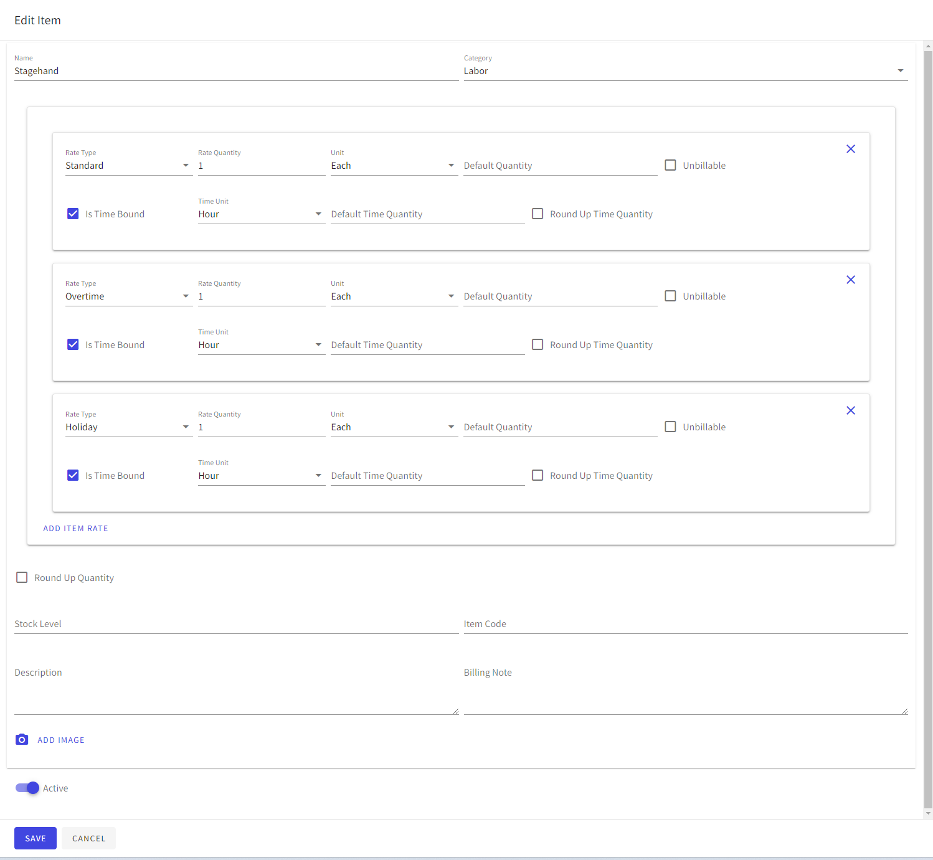Enable Unbillable on the Standard rate
Screen dimensions: 933x860
[670, 165]
